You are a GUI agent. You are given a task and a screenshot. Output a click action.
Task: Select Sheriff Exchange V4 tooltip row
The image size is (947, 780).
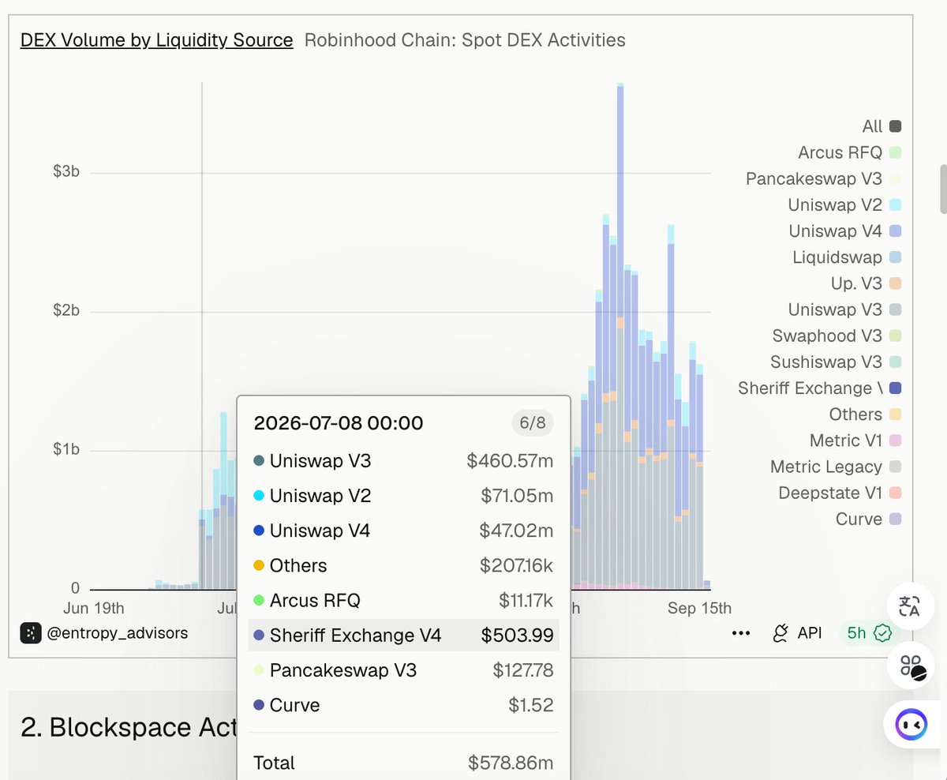(403, 636)
